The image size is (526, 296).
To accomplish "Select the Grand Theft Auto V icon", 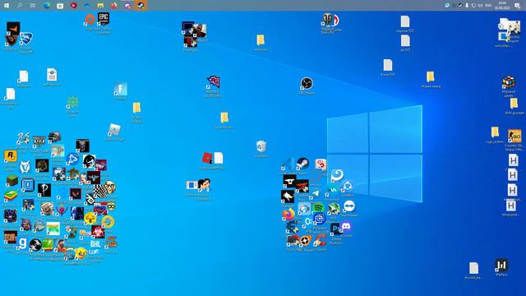I will tap(39, 141).
